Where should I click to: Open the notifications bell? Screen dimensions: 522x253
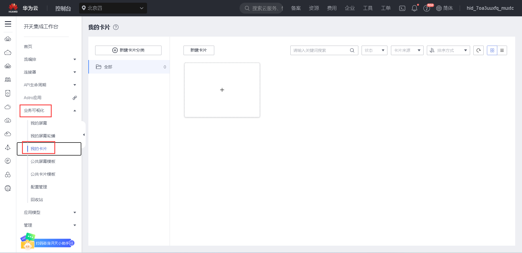[414, 8]
